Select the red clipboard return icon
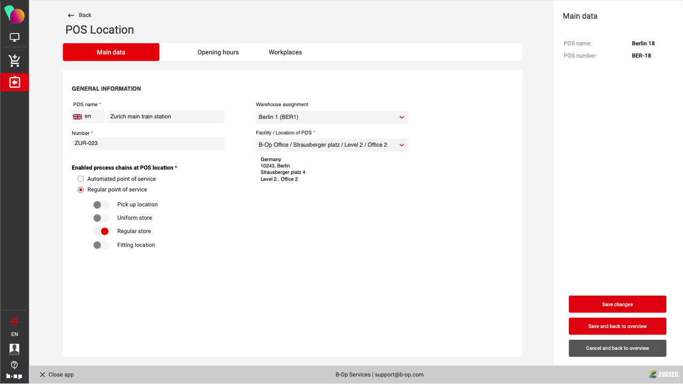Viewport: 683px width, 384px height. click(x=14, y=83)
